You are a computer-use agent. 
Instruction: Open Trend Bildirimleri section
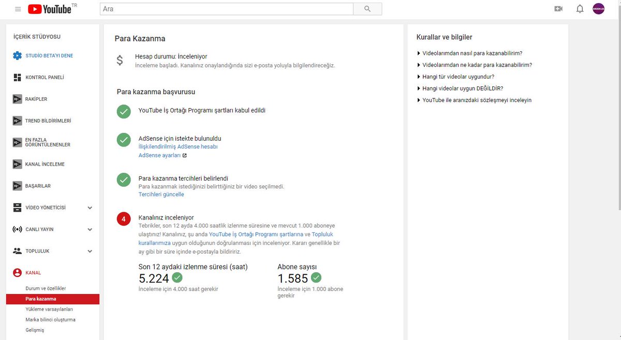[48, 121]
